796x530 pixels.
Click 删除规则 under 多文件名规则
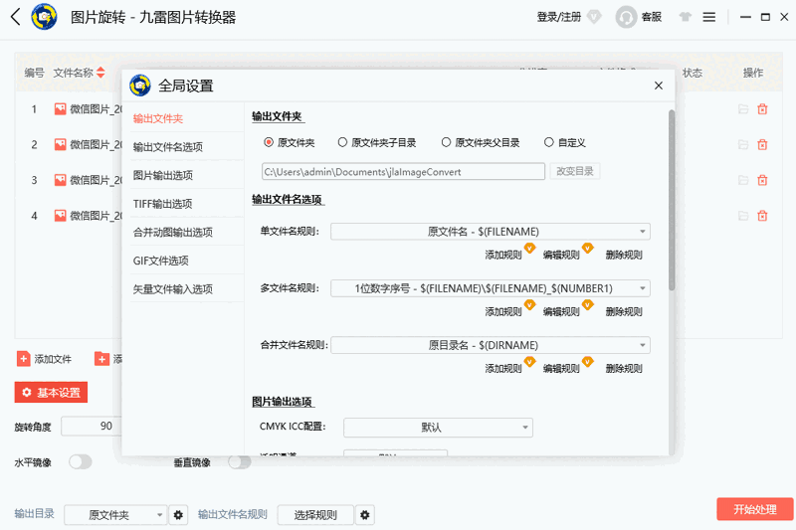pos(624,311)
